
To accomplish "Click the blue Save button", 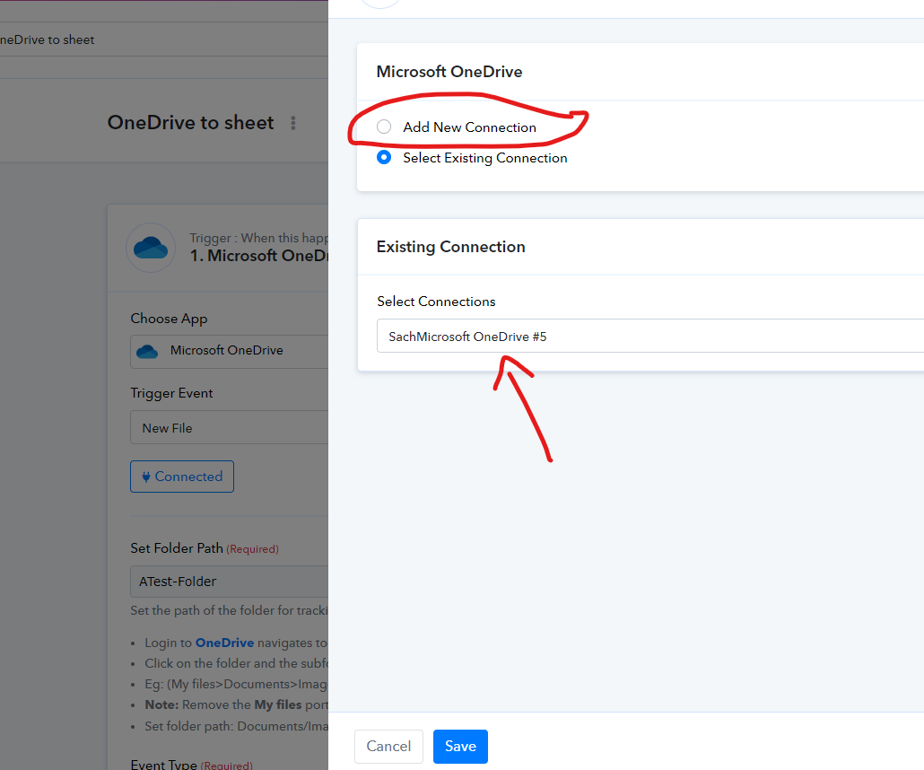I will click(460, 747).
